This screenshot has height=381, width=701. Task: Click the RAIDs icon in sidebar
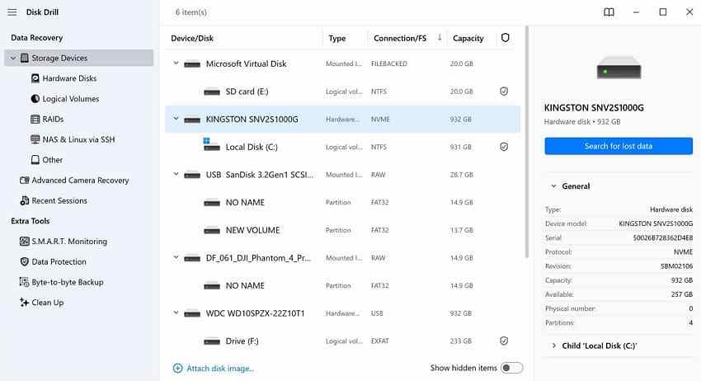coord(35,119)
